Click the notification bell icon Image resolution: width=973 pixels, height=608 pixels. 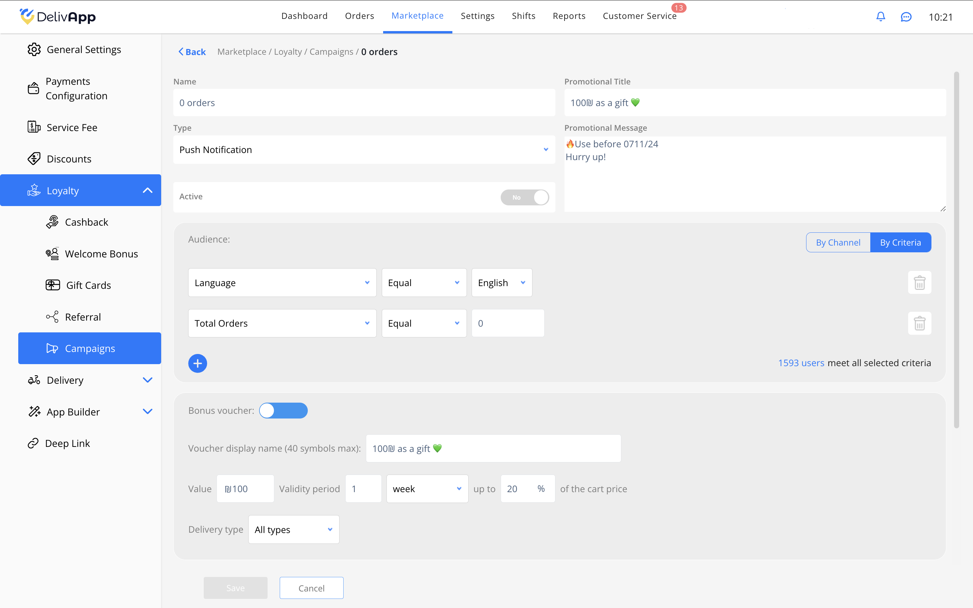click(x=880, y=17)
